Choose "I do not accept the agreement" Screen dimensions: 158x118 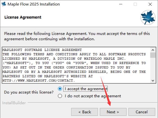click(60, 96)
